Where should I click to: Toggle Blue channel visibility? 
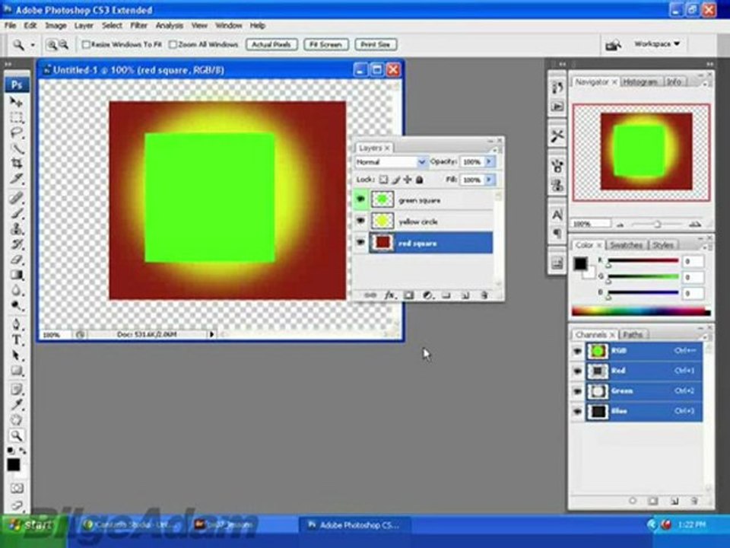[x=577, y=412]
